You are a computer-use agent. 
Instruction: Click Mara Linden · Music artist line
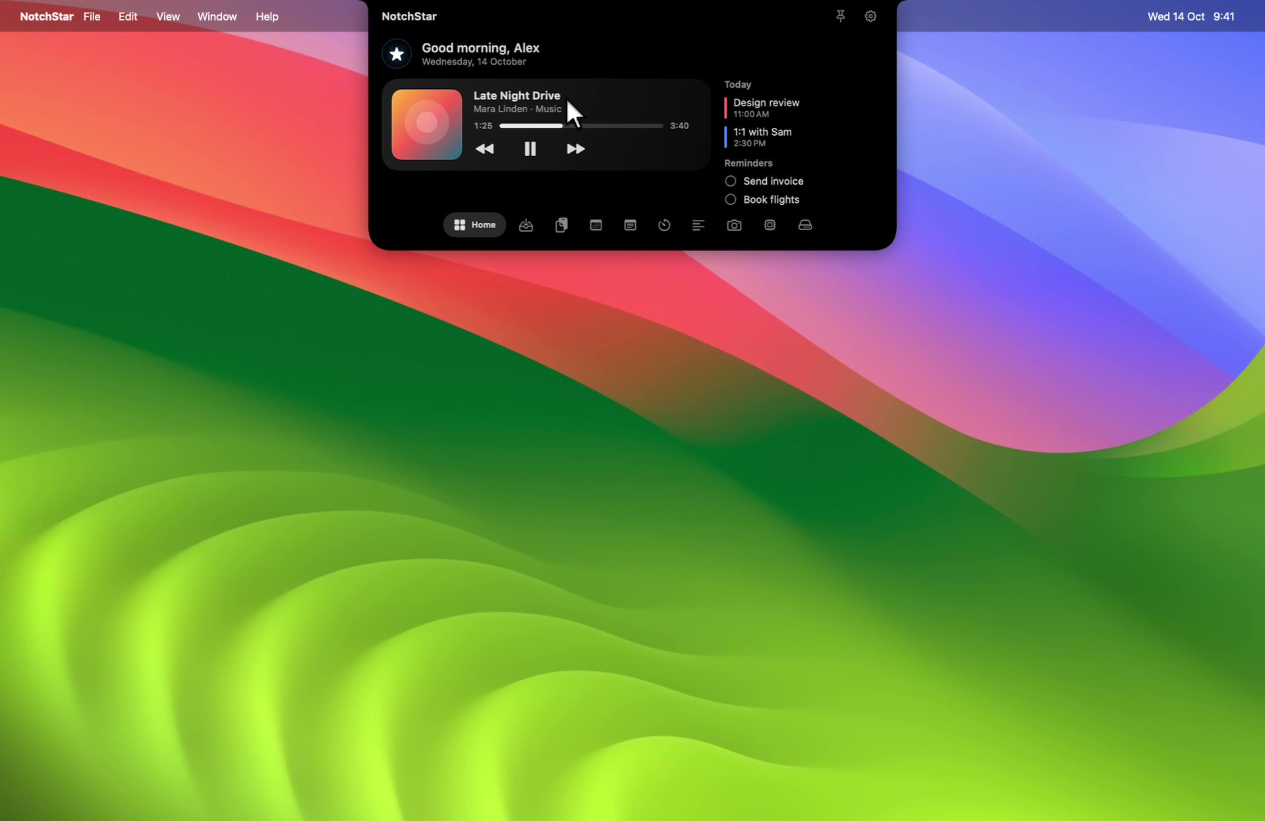[x=517, y=109]
